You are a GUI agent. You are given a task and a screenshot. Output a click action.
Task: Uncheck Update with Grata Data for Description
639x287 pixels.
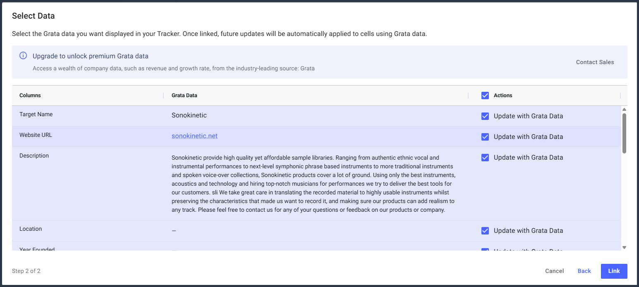click(x=485, y=158)
